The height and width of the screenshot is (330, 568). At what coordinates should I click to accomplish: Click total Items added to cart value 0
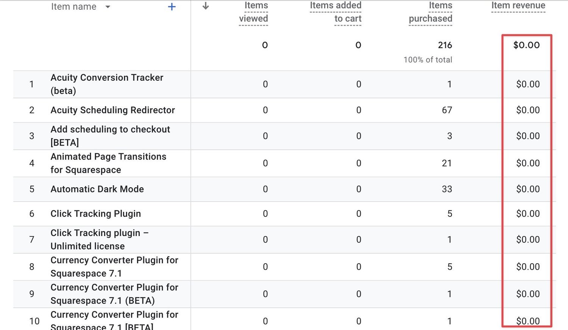coord(358,45)
